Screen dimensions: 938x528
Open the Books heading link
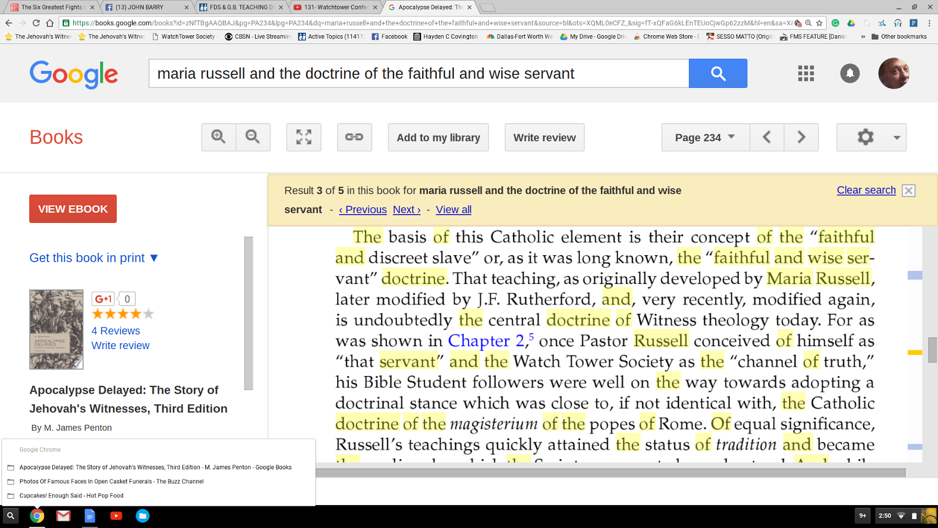click(x=56, y=137)
